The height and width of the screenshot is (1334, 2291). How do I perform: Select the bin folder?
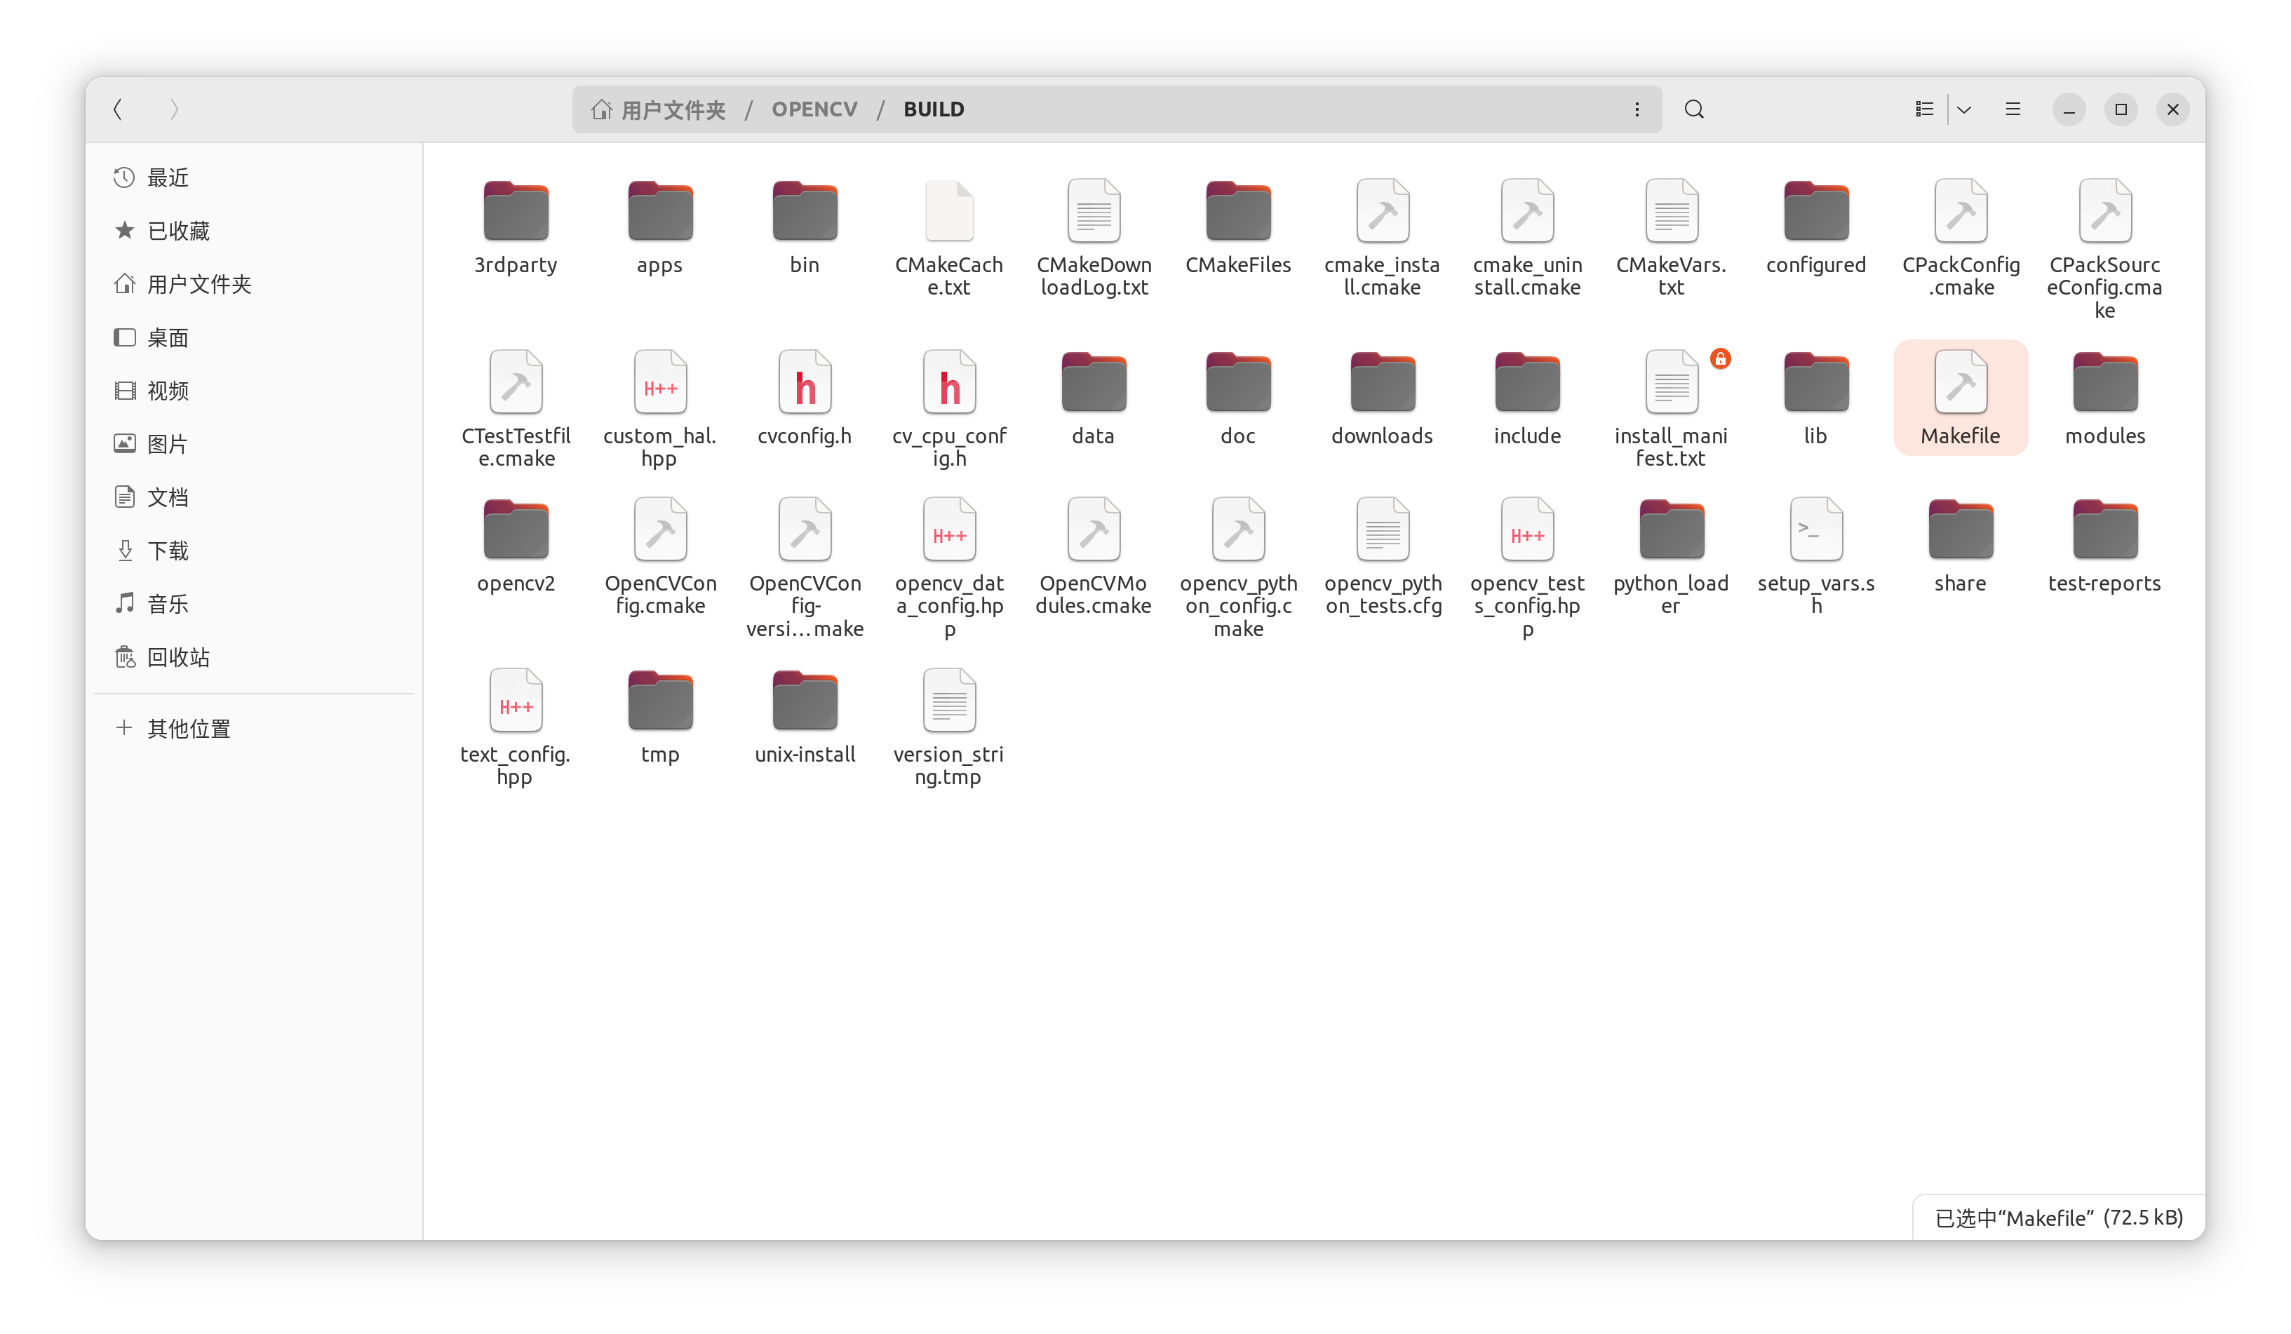[805, 227]
